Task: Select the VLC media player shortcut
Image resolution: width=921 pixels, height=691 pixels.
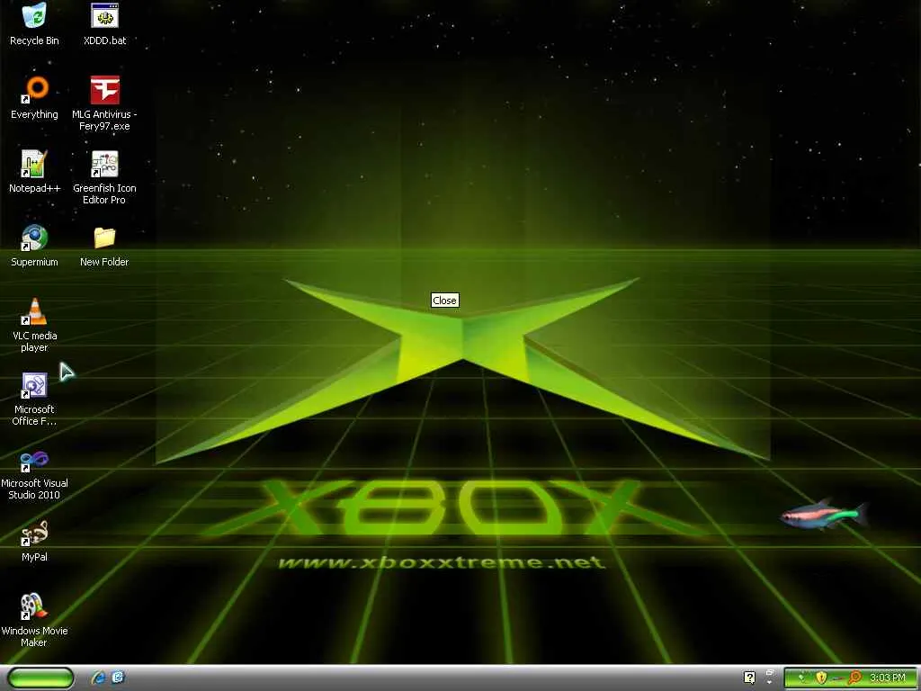Action: (x=34, y=311)
